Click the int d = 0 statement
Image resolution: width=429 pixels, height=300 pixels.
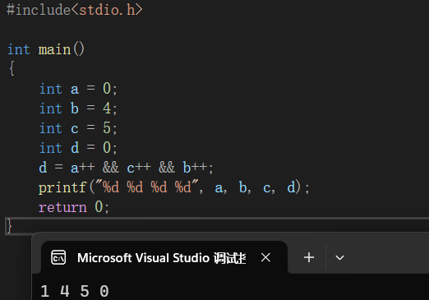pyautogui.click(x=78, y=148)
